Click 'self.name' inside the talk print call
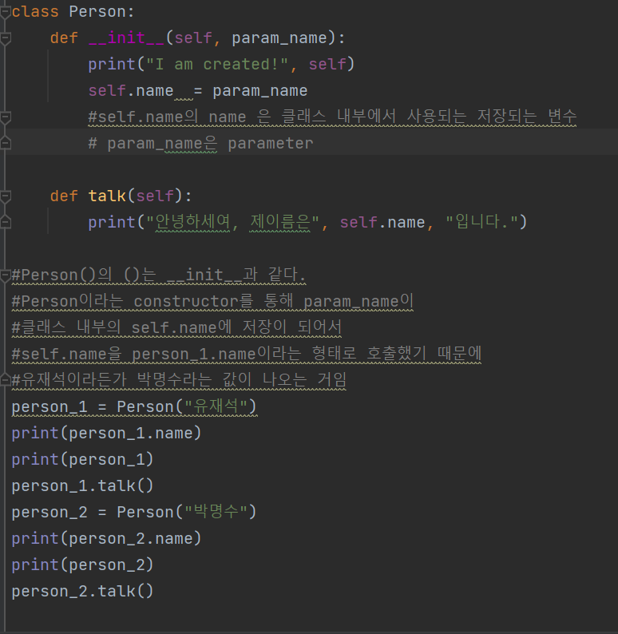Image resolution: width=618 pixels, height=634 pixels. [x=382, y=223]
